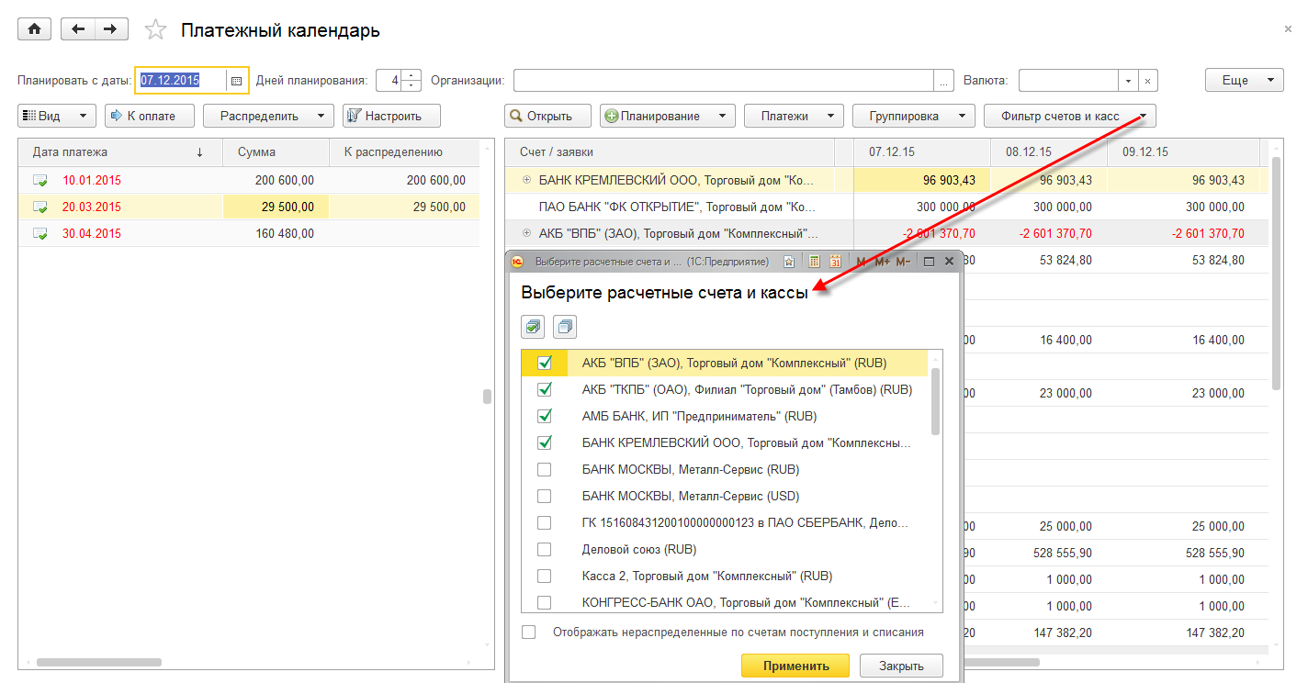Click the Применить button
Screen dimensions: 1308x683
[x=795, y=666]
